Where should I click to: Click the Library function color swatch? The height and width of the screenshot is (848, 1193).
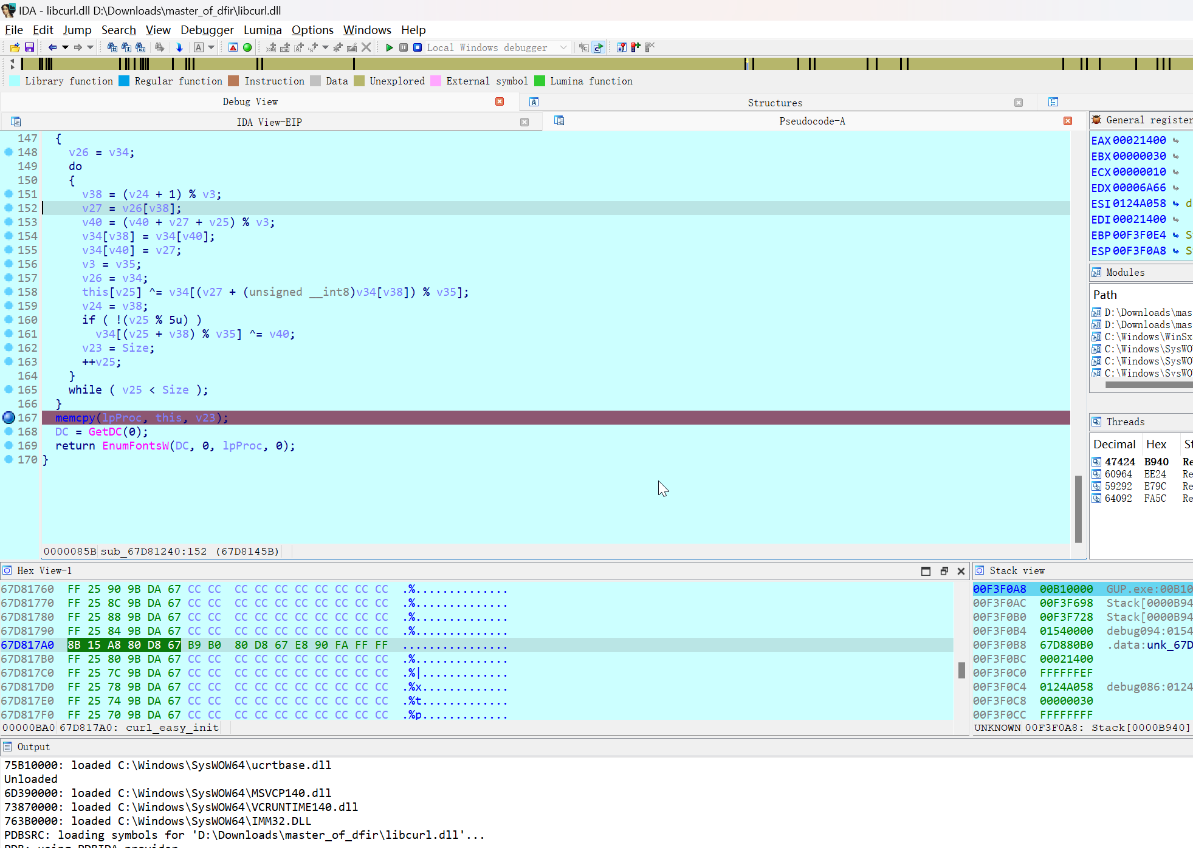pos(15,81)
